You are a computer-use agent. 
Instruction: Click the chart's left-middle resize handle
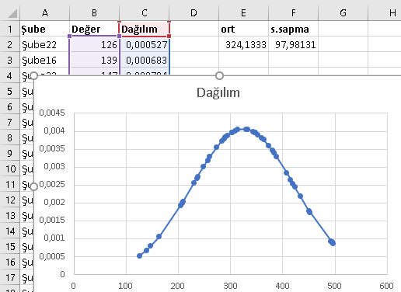point(33,186)
